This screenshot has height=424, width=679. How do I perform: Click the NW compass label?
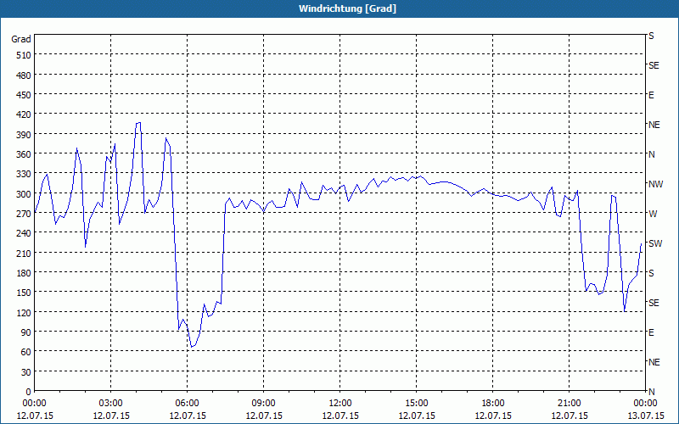(x=655, y=184)
